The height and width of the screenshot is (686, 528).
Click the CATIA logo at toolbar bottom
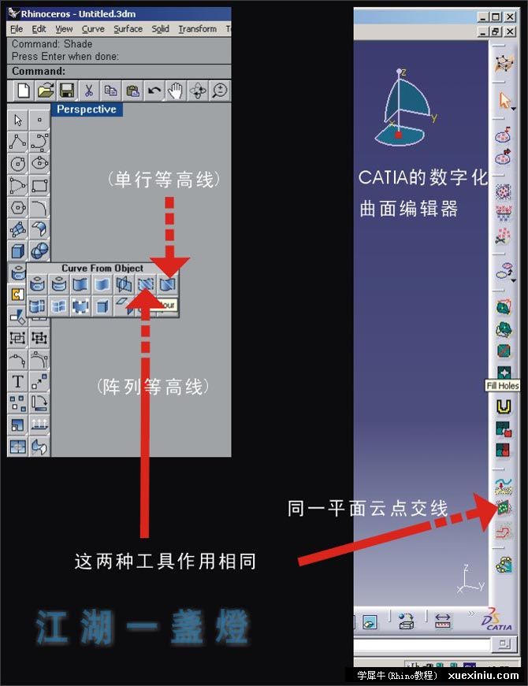tap(497, 620)
